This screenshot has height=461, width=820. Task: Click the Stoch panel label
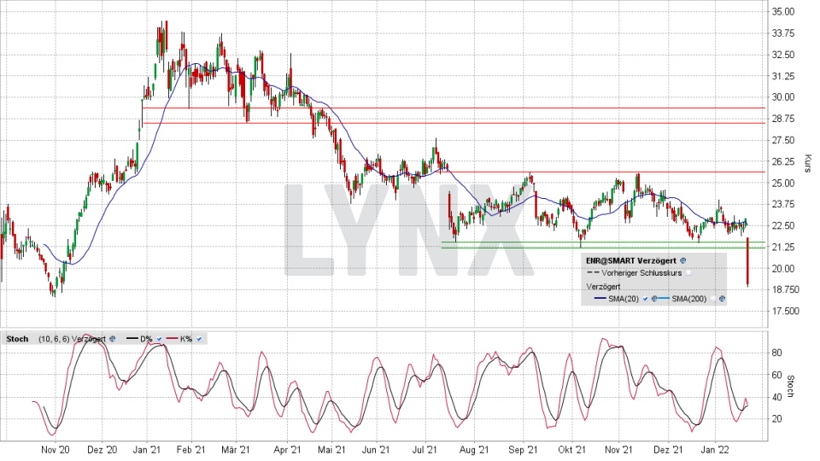click(18, 339)
